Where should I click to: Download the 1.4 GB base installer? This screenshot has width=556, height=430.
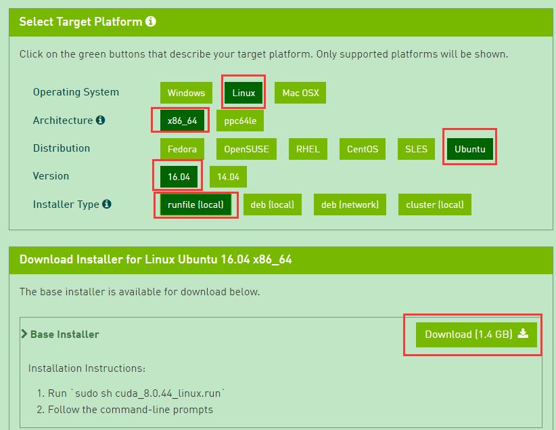point(476,334)
